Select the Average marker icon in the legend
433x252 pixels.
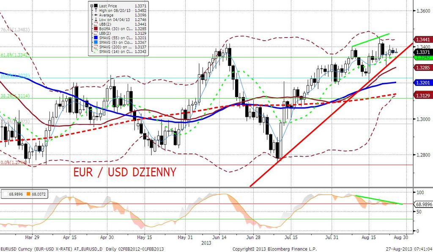[96, 15]
